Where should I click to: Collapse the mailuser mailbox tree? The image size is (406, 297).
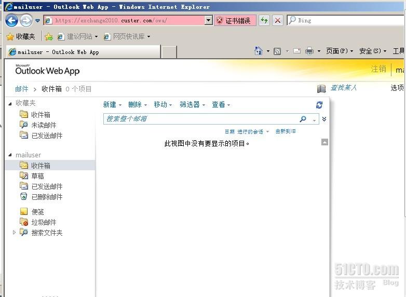(10, 155)
